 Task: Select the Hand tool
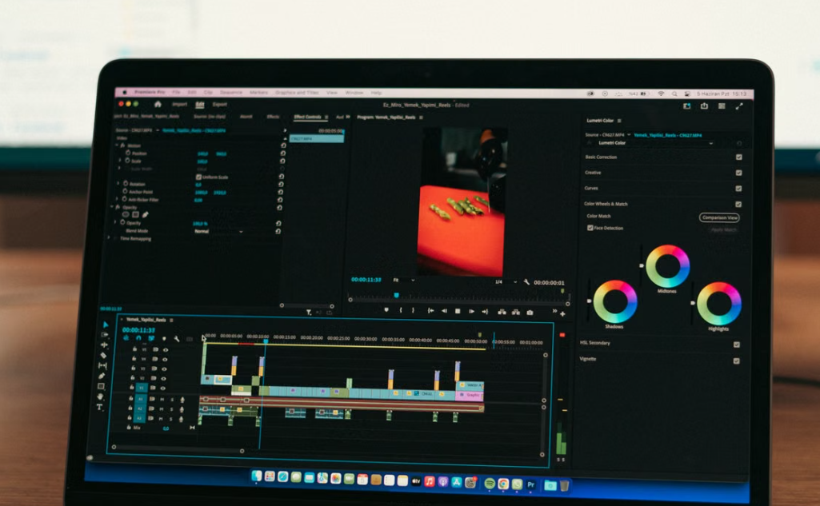click(x=101, y=396)
